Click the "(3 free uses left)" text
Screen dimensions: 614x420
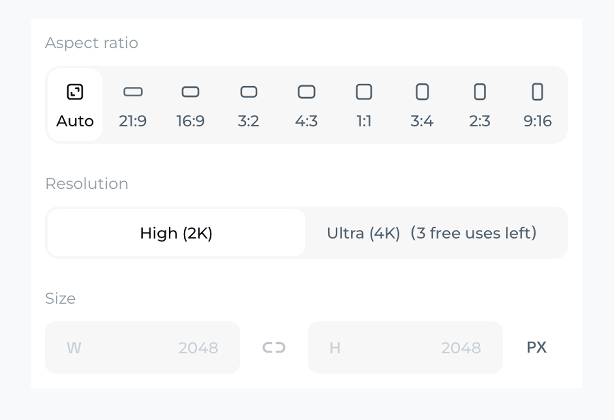tap(473, 233)
